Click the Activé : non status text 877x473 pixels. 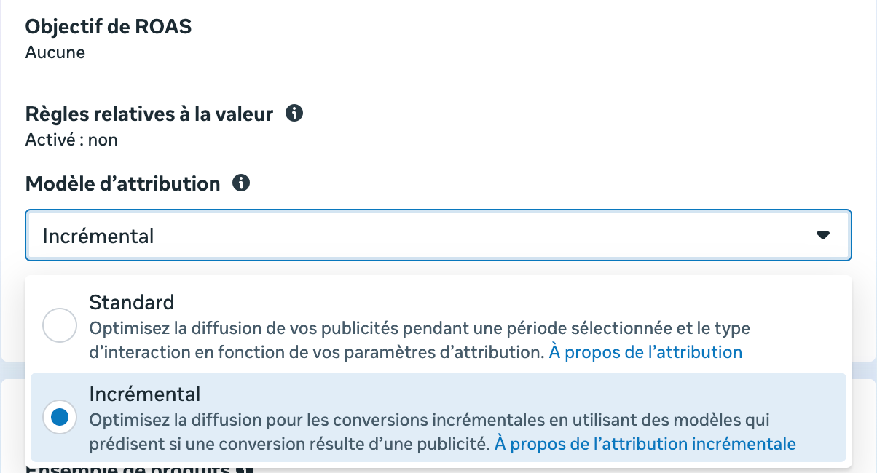pos(71,140)
